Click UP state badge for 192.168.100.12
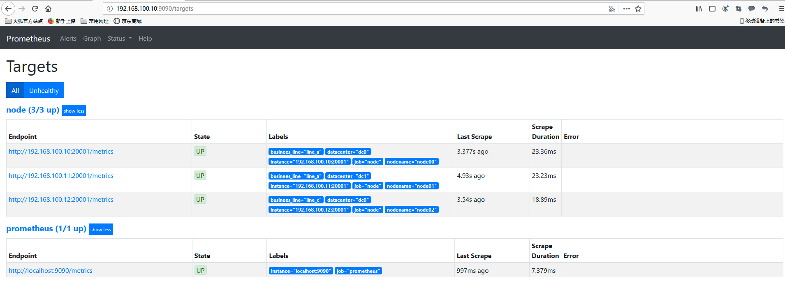This screenshot has height=281, width=785. click(200, 199)
